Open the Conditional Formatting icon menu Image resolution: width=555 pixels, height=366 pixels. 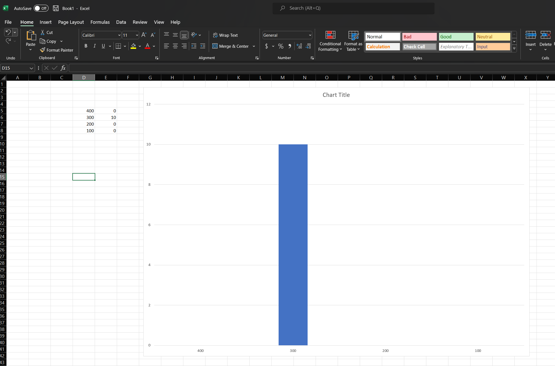(330, 35)
